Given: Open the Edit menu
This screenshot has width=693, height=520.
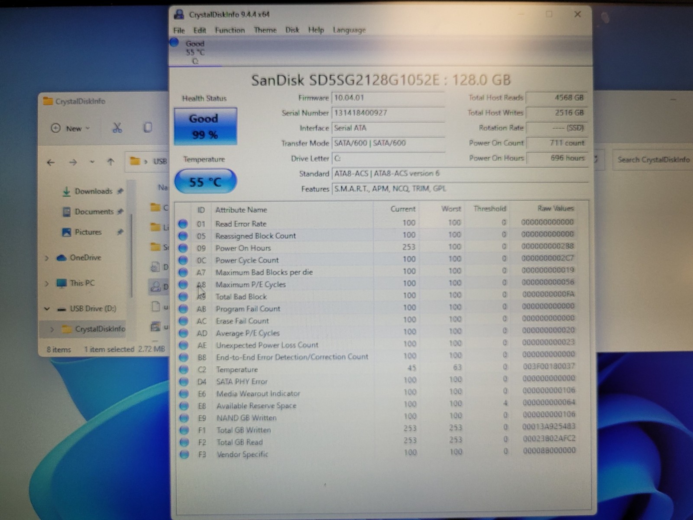Looking at the screenshot, I should 200,30.
